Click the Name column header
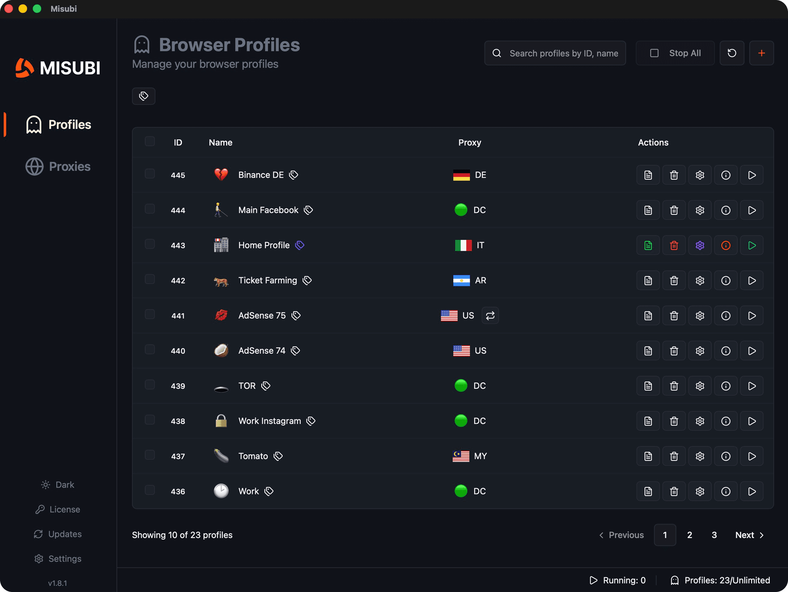This screenshot has width=788, height=592. click(221, 142)
